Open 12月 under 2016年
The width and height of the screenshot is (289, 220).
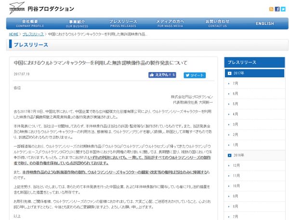tap(254, 166)
